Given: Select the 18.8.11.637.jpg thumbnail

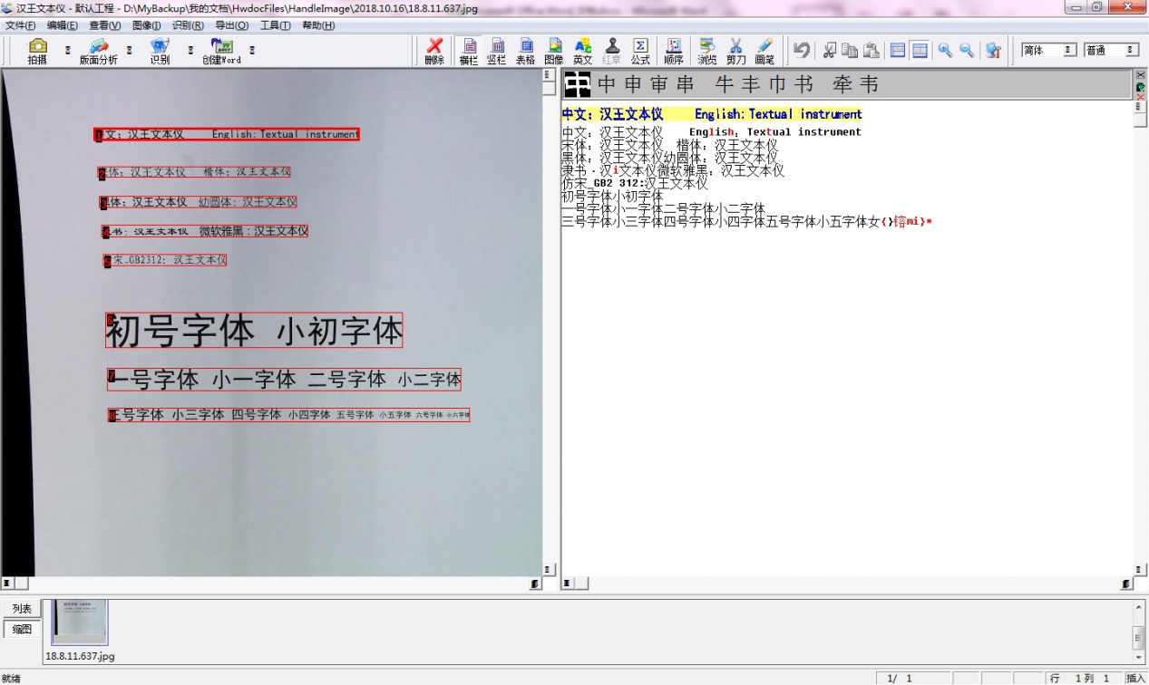Looking at the screenshot, I should tap(80, 622).
